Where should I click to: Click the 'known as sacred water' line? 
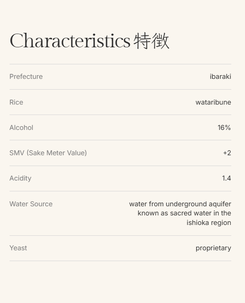tap(184, 213)
